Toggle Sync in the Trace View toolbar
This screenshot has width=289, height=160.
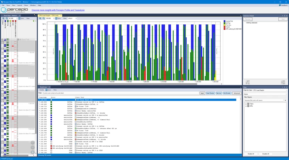click(21, 18)
